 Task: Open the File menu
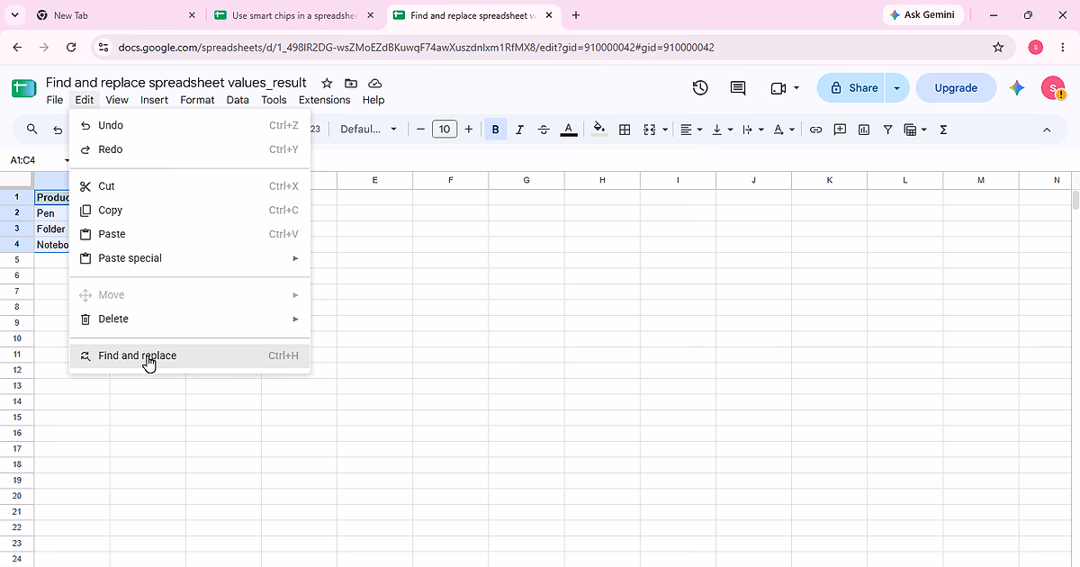[x=55, y=100]
